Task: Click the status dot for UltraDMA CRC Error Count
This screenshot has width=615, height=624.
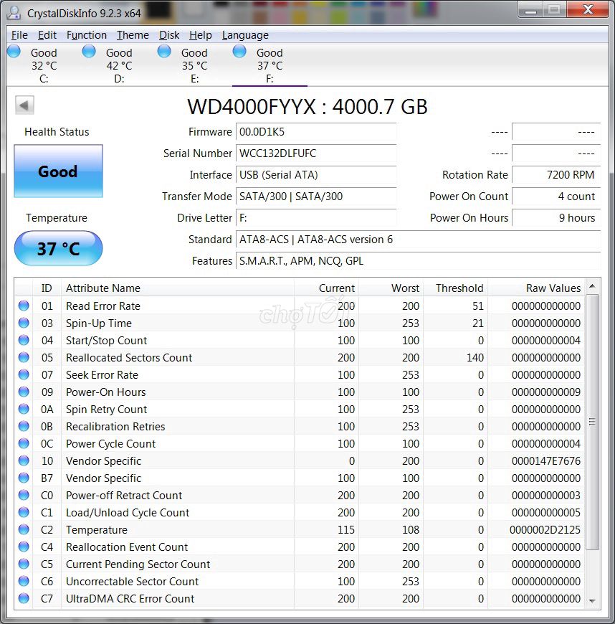Action: (x=24, y=597)
